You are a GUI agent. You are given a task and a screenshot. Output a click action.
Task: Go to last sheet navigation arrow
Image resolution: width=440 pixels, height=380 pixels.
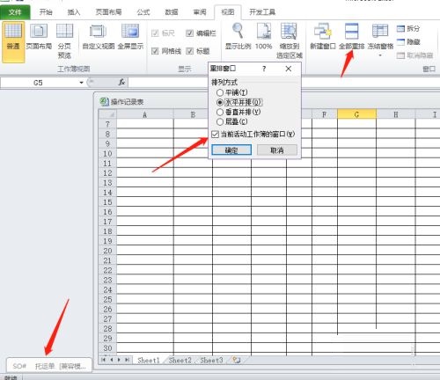[127, 360]
